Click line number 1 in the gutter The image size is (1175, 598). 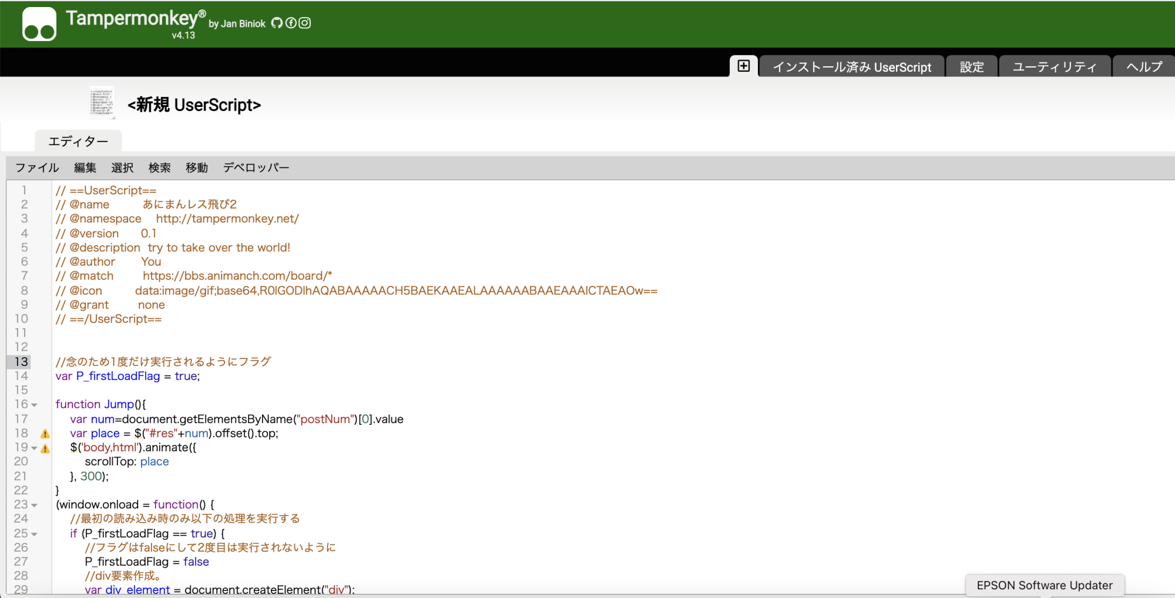24,190
